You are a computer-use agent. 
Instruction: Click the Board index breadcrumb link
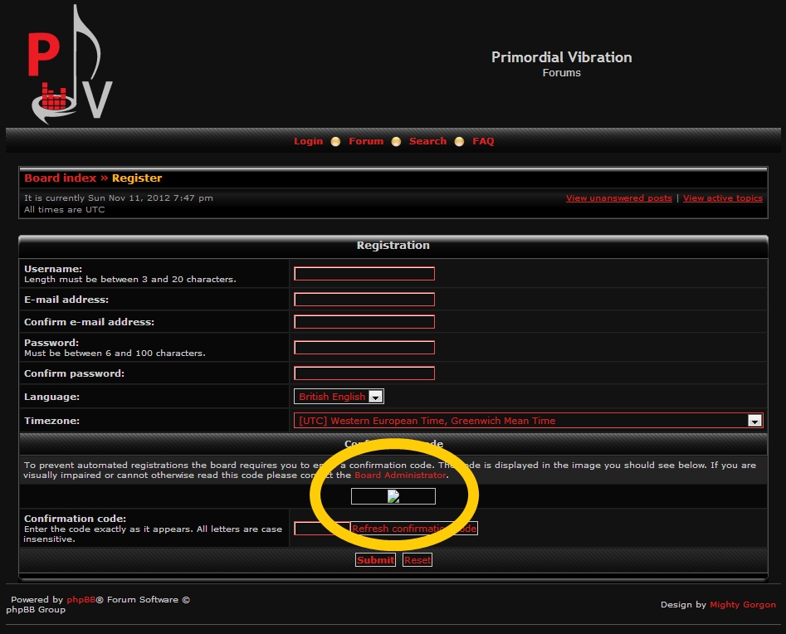pos(61,178)
